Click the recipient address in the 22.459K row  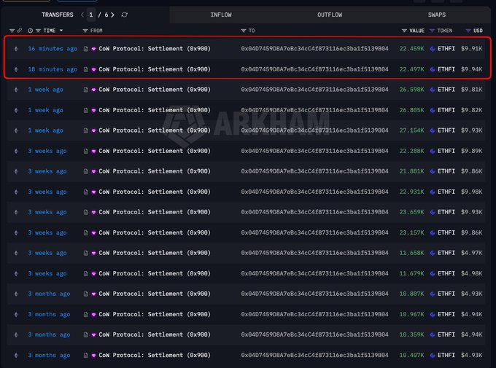point(314,49)
